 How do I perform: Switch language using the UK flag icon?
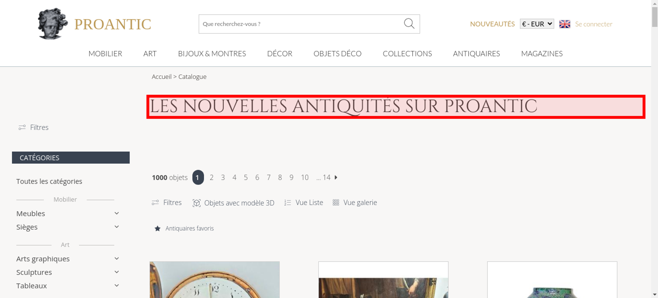pyautogui.click(x=565, y=24)
